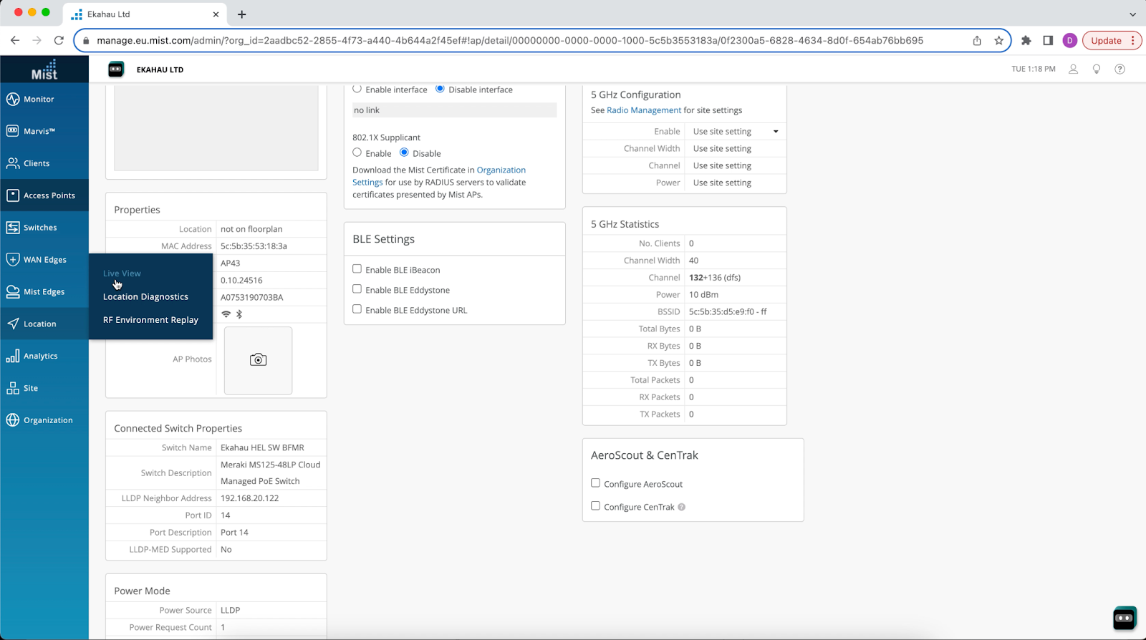
Task: Open the Marvis chat assistant icon
Action: (1124, 618)
